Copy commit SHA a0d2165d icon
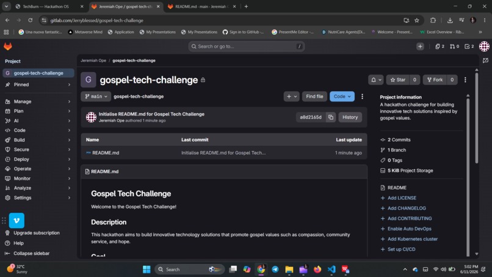Image resolution: width=492 pixels, height=277 pixels. point(331,117)
